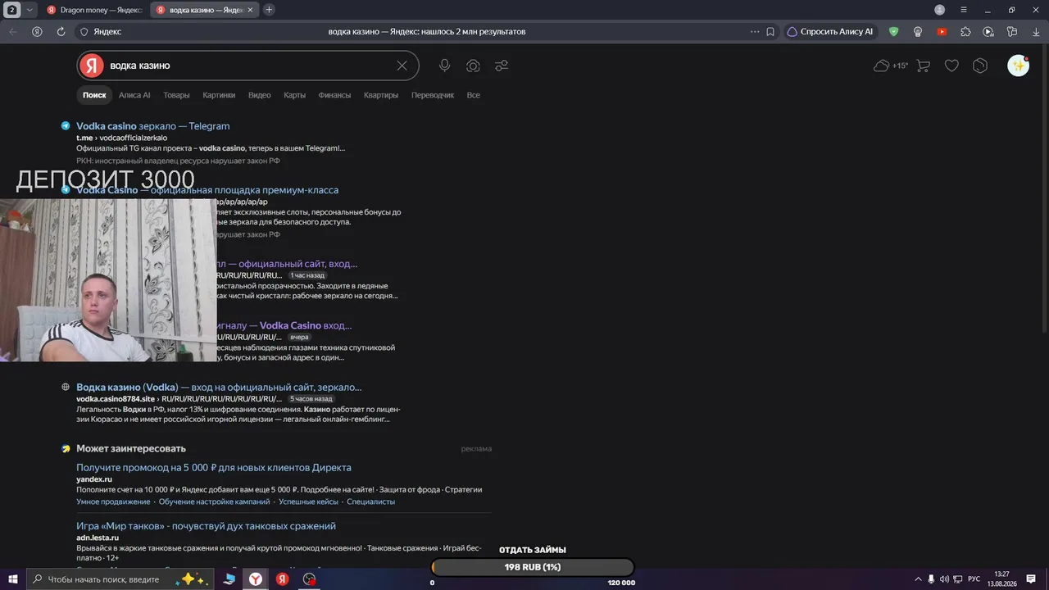The image size is (1049, 590).
Task: Go back using the browser back arrow
Action: pos(13,32)
